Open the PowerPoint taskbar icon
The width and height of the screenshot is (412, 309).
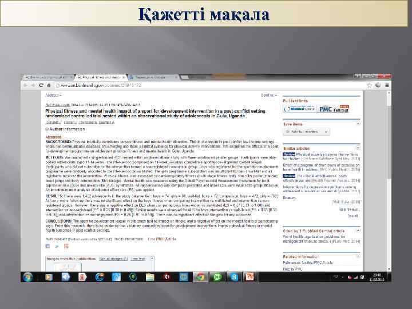[249, 277]
